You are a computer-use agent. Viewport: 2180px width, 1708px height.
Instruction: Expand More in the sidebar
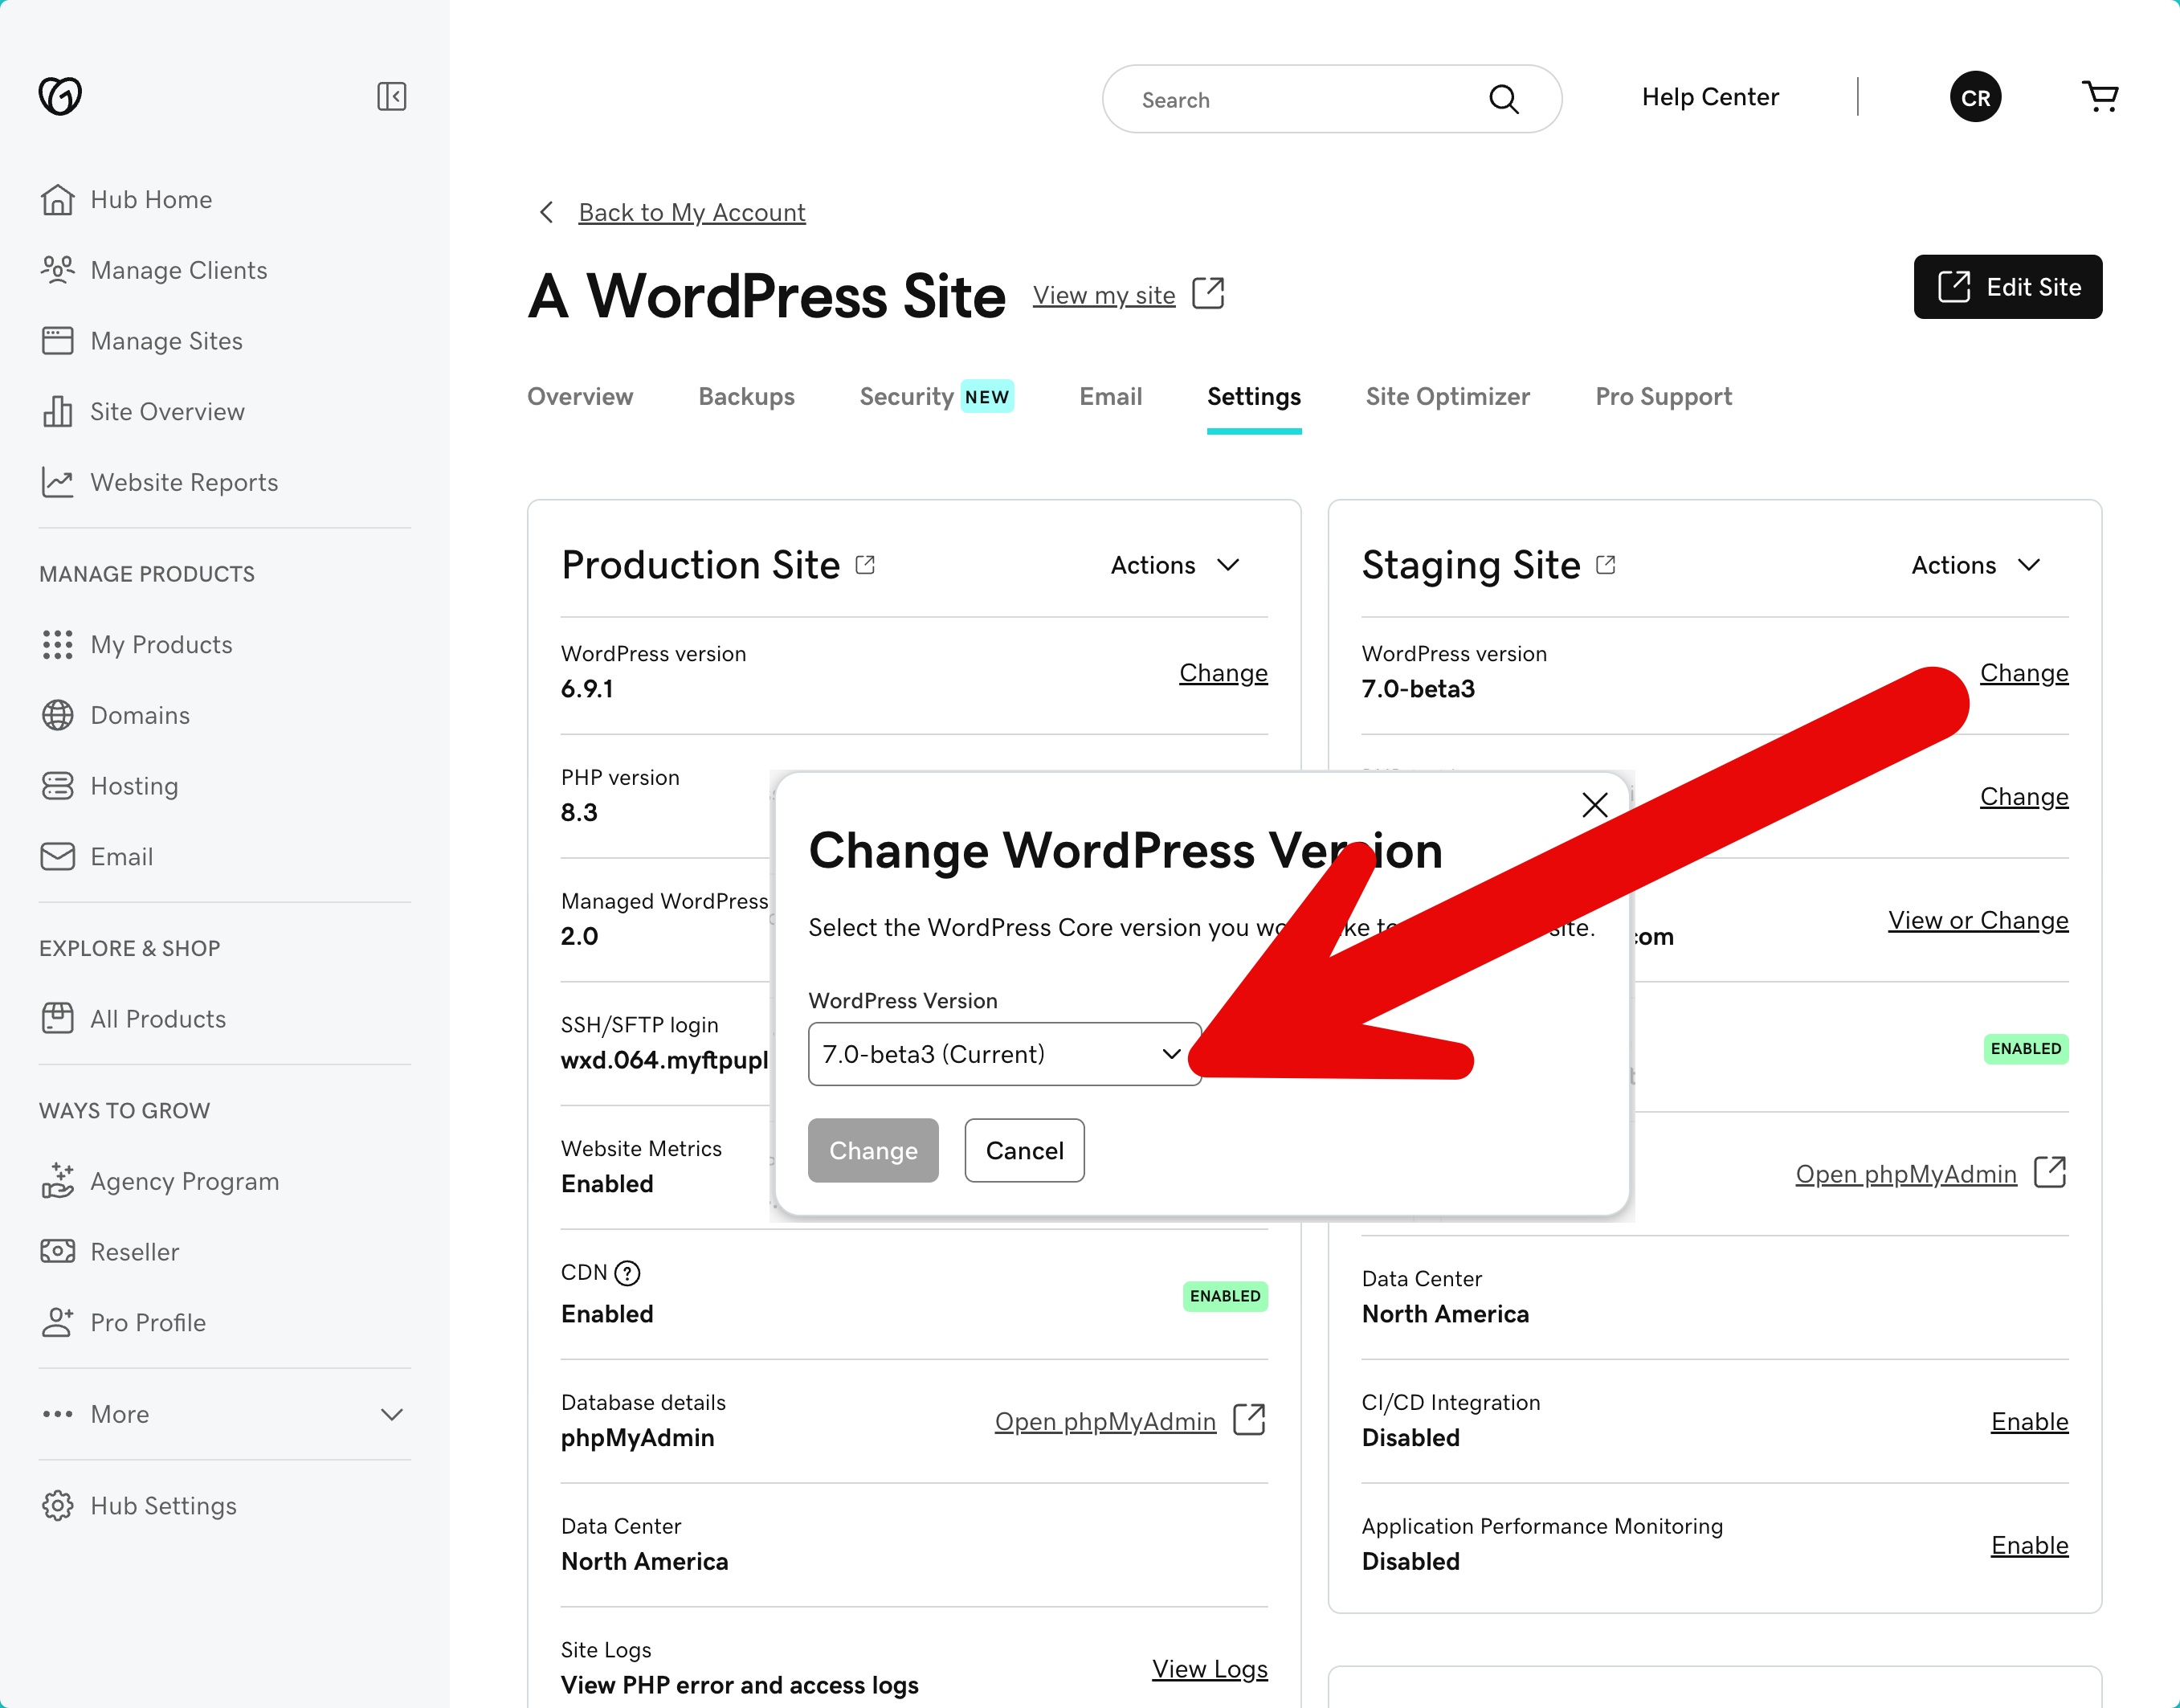pos(119,1414)
